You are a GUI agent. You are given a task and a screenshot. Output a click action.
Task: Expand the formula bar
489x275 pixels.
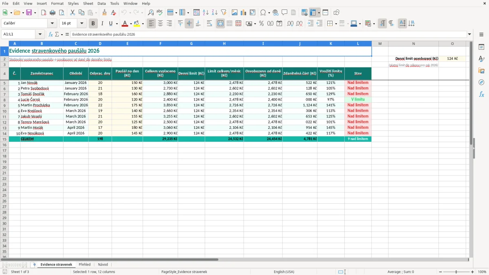[470, 35]
